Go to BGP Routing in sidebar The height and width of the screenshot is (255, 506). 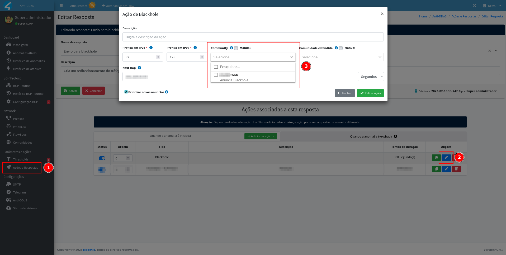click(22, 86)
